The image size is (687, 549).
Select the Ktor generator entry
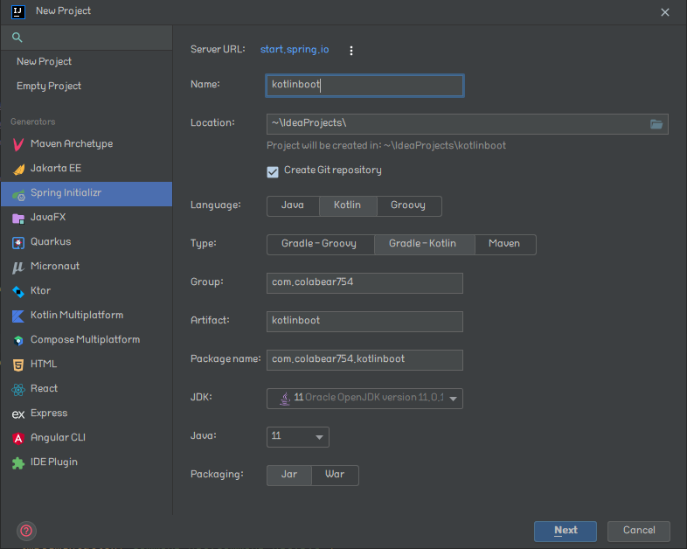[87, 291]
